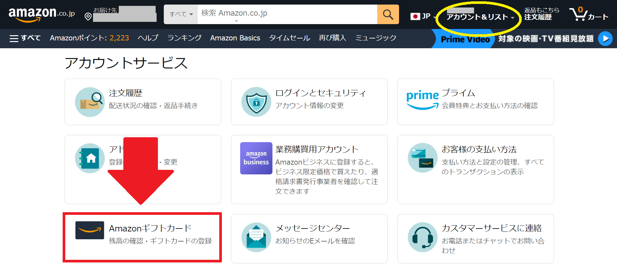Click the Prime Video banner text
Image resolution: width=617 pixels, height=266 pixels.
465,39
